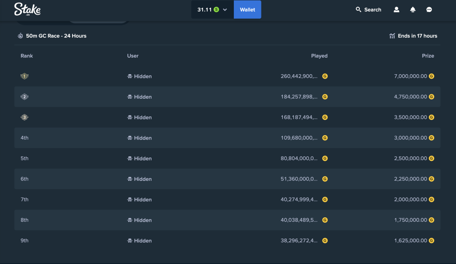456x264 pixels.
Task: Click the Stake.us logo
Action: pos(27,9)
